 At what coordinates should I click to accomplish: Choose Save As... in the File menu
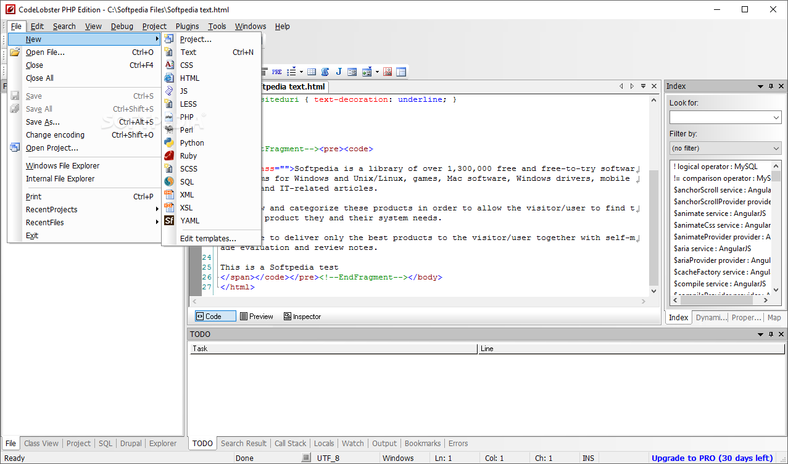click(84, 122)
